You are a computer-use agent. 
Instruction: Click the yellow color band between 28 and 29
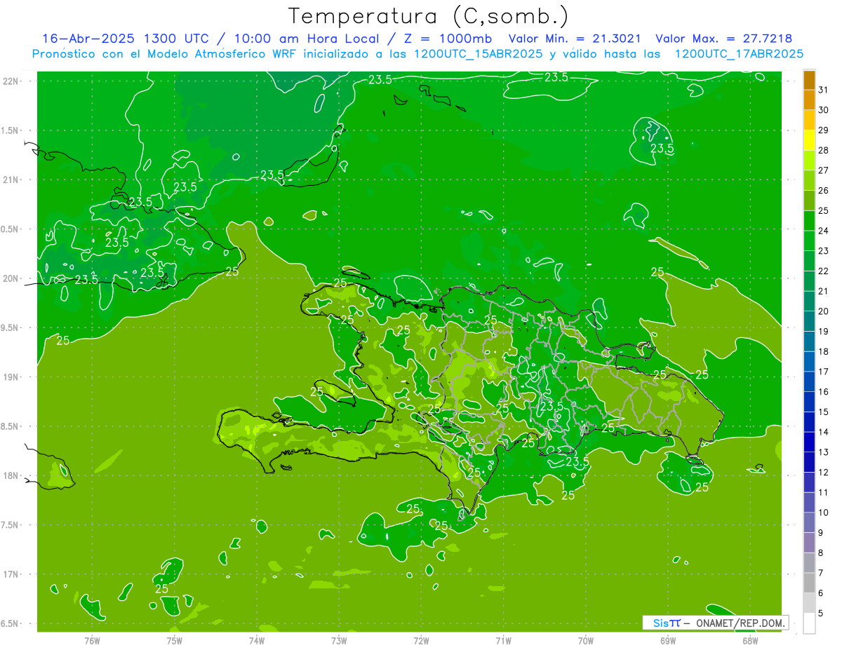tap(809, 140)
